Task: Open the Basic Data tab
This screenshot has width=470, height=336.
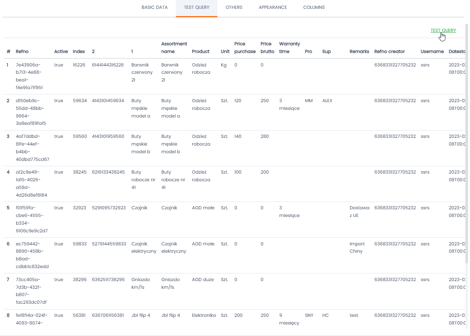Action: click(154, 7)
